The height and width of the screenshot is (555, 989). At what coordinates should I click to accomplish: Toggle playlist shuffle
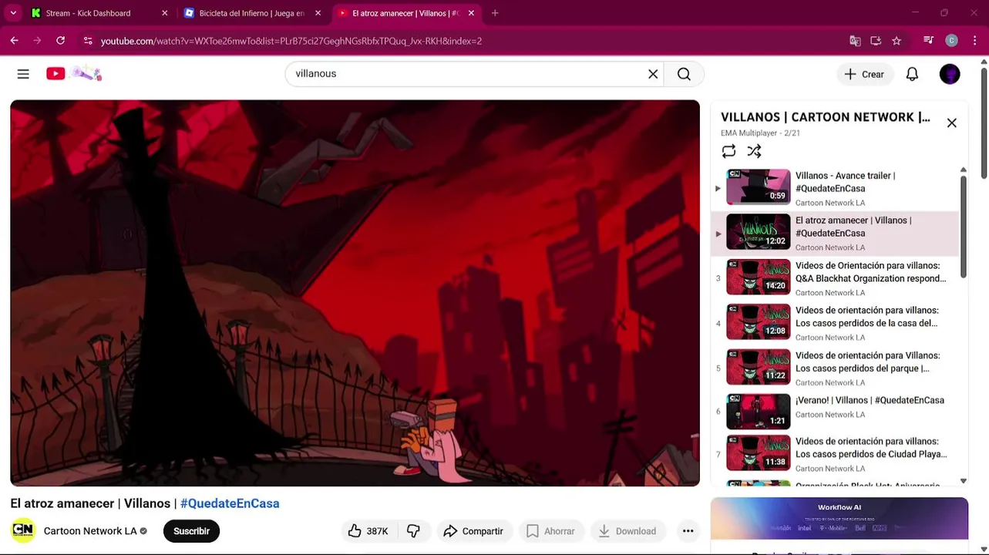(754, 151)
